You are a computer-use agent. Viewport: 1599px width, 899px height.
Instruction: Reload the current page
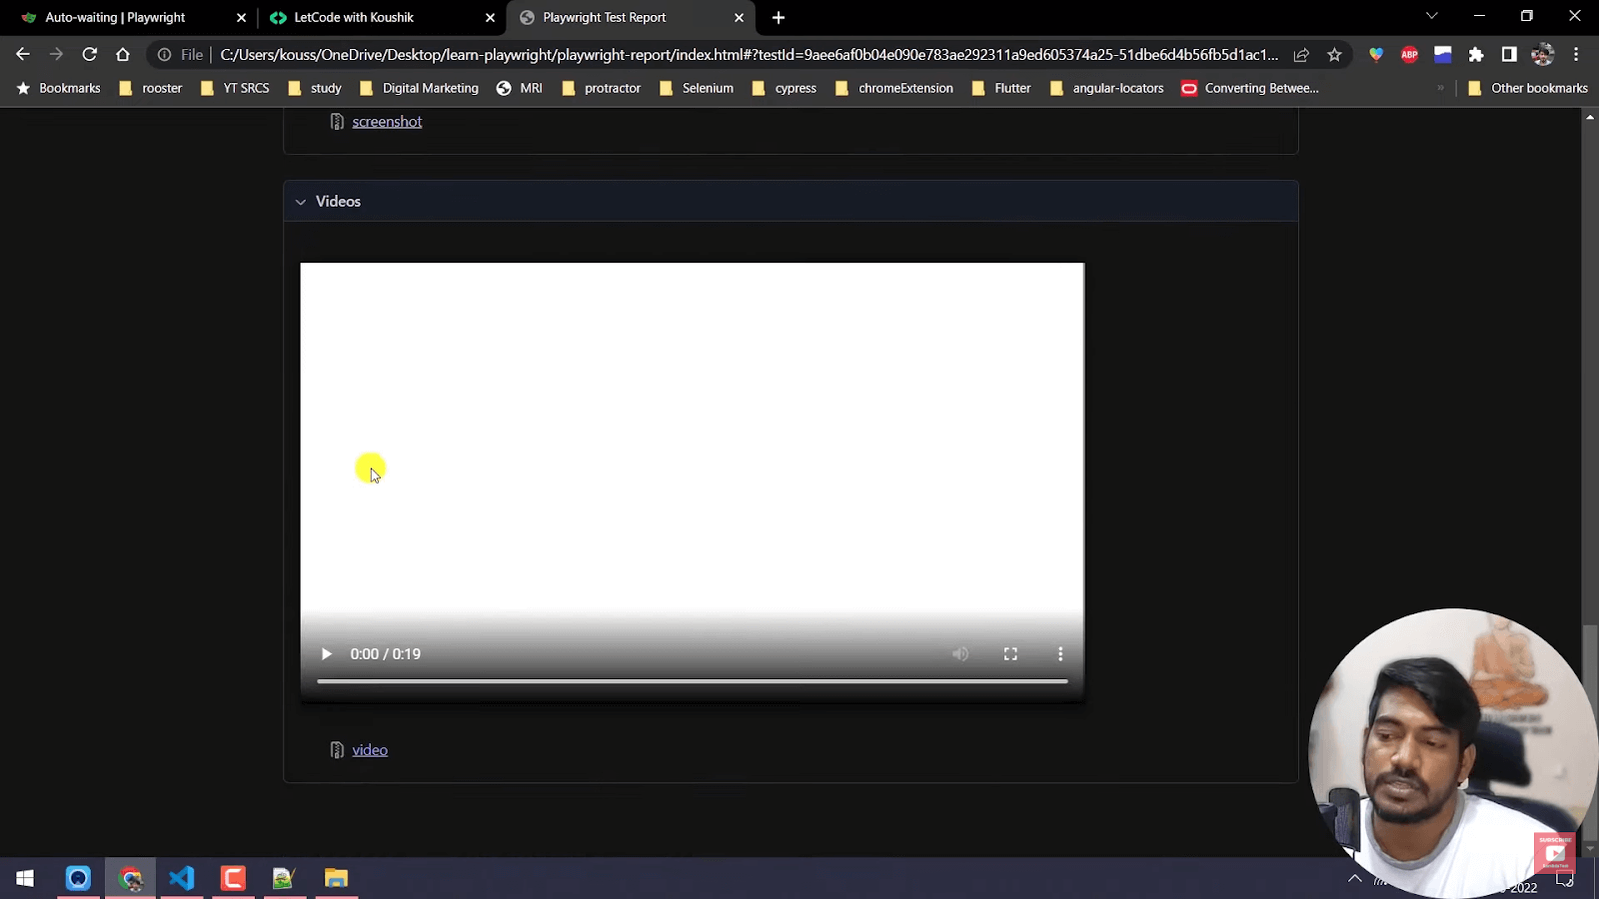tap(90, 55)
